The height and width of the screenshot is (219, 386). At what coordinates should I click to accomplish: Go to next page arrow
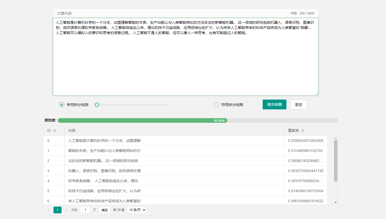[x=66, y=210]
